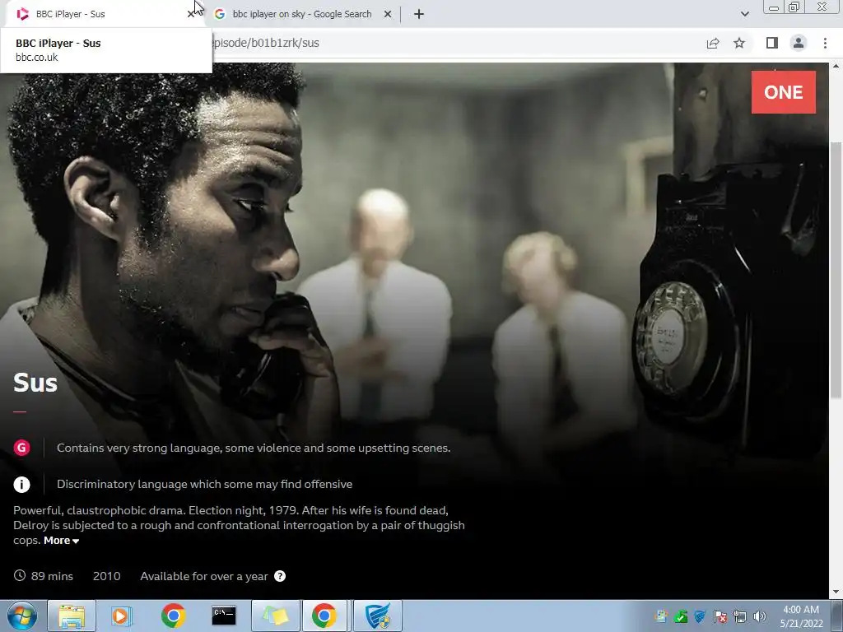
Task: Open Chrome's three-dot menu
Action: pyautogui.click(x=825, y=43)
